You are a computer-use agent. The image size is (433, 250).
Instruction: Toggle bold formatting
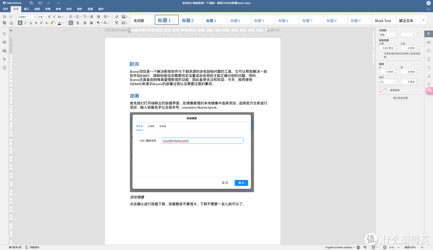coord(20,23)
